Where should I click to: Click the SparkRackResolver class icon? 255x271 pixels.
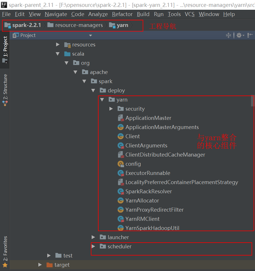point(121,191)
